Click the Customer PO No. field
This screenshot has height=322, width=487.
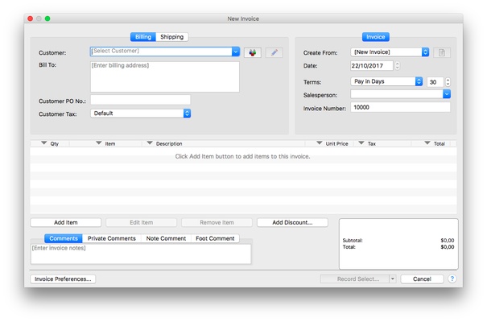tap(140, 100)
